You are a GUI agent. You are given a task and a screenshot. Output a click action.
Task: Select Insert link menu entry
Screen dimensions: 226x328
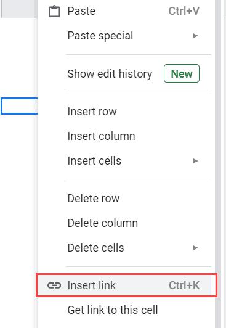(x=126, y=285)
